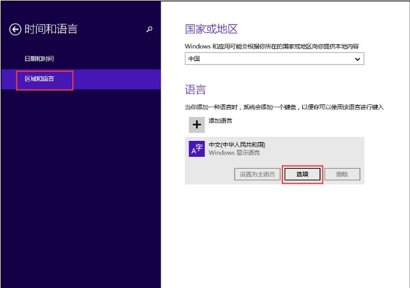Click the Windows 显示语言 subtitle
Image resolution: width=410 pixels, height=288 pixels.
pos(234,153)
